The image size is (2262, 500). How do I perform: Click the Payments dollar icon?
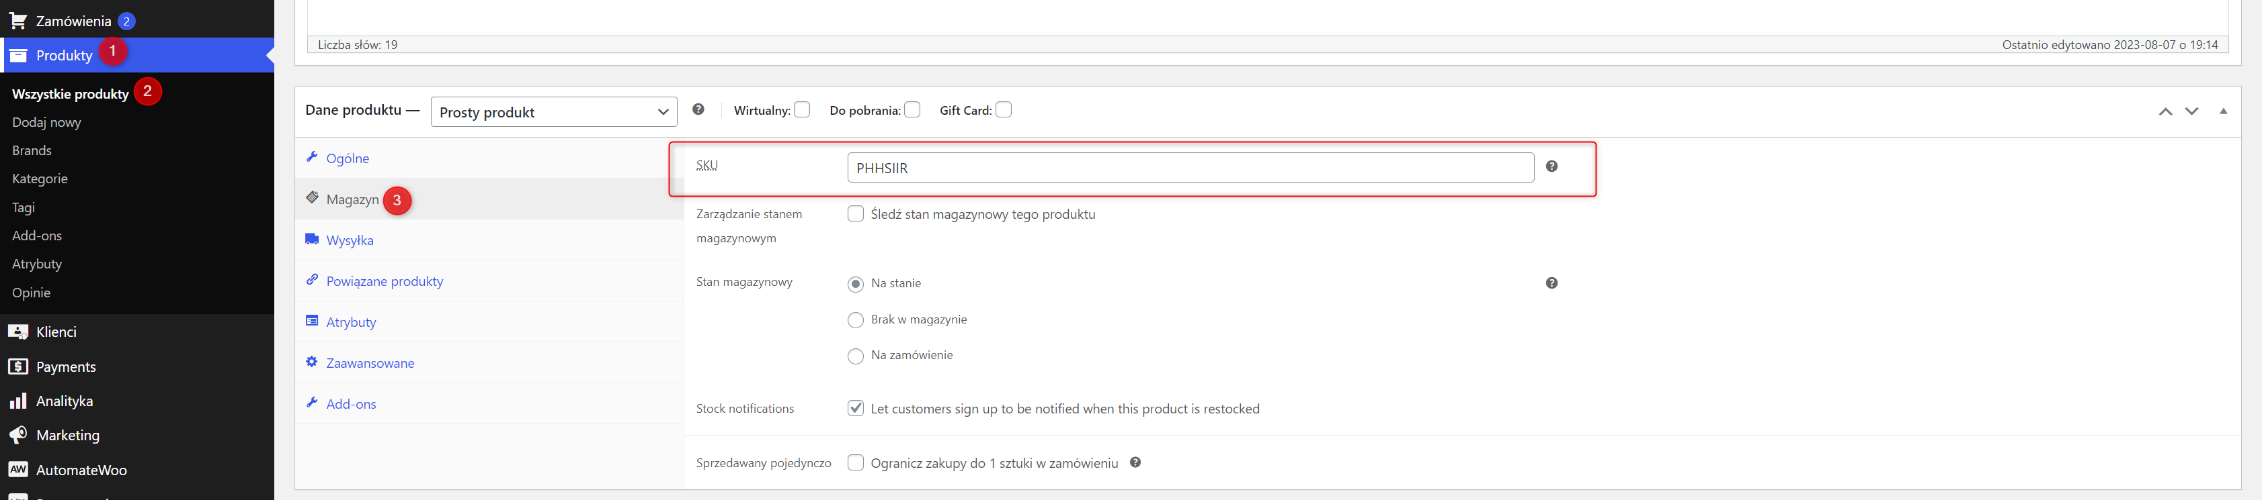[x=17, y=366]
